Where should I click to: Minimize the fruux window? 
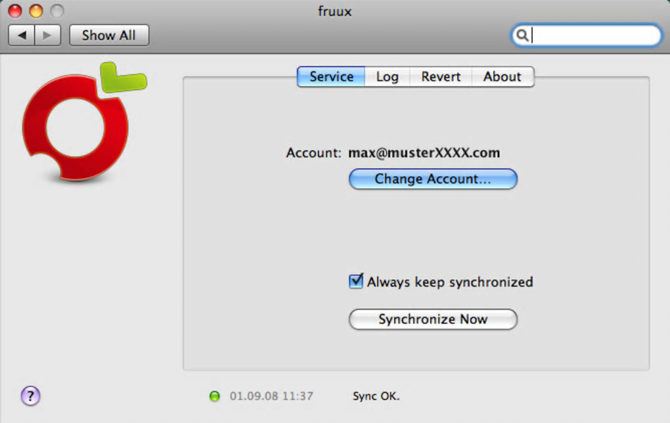point(35,11)
